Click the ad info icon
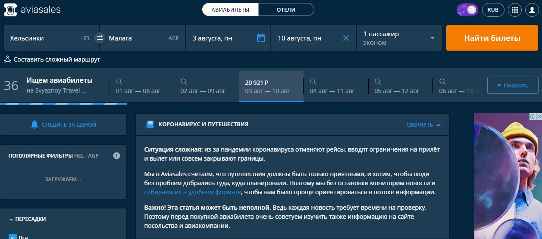 point(533,117)
